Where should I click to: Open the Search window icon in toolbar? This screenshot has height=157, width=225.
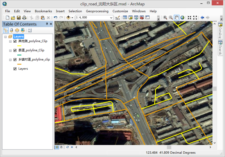tap(136, 18)
